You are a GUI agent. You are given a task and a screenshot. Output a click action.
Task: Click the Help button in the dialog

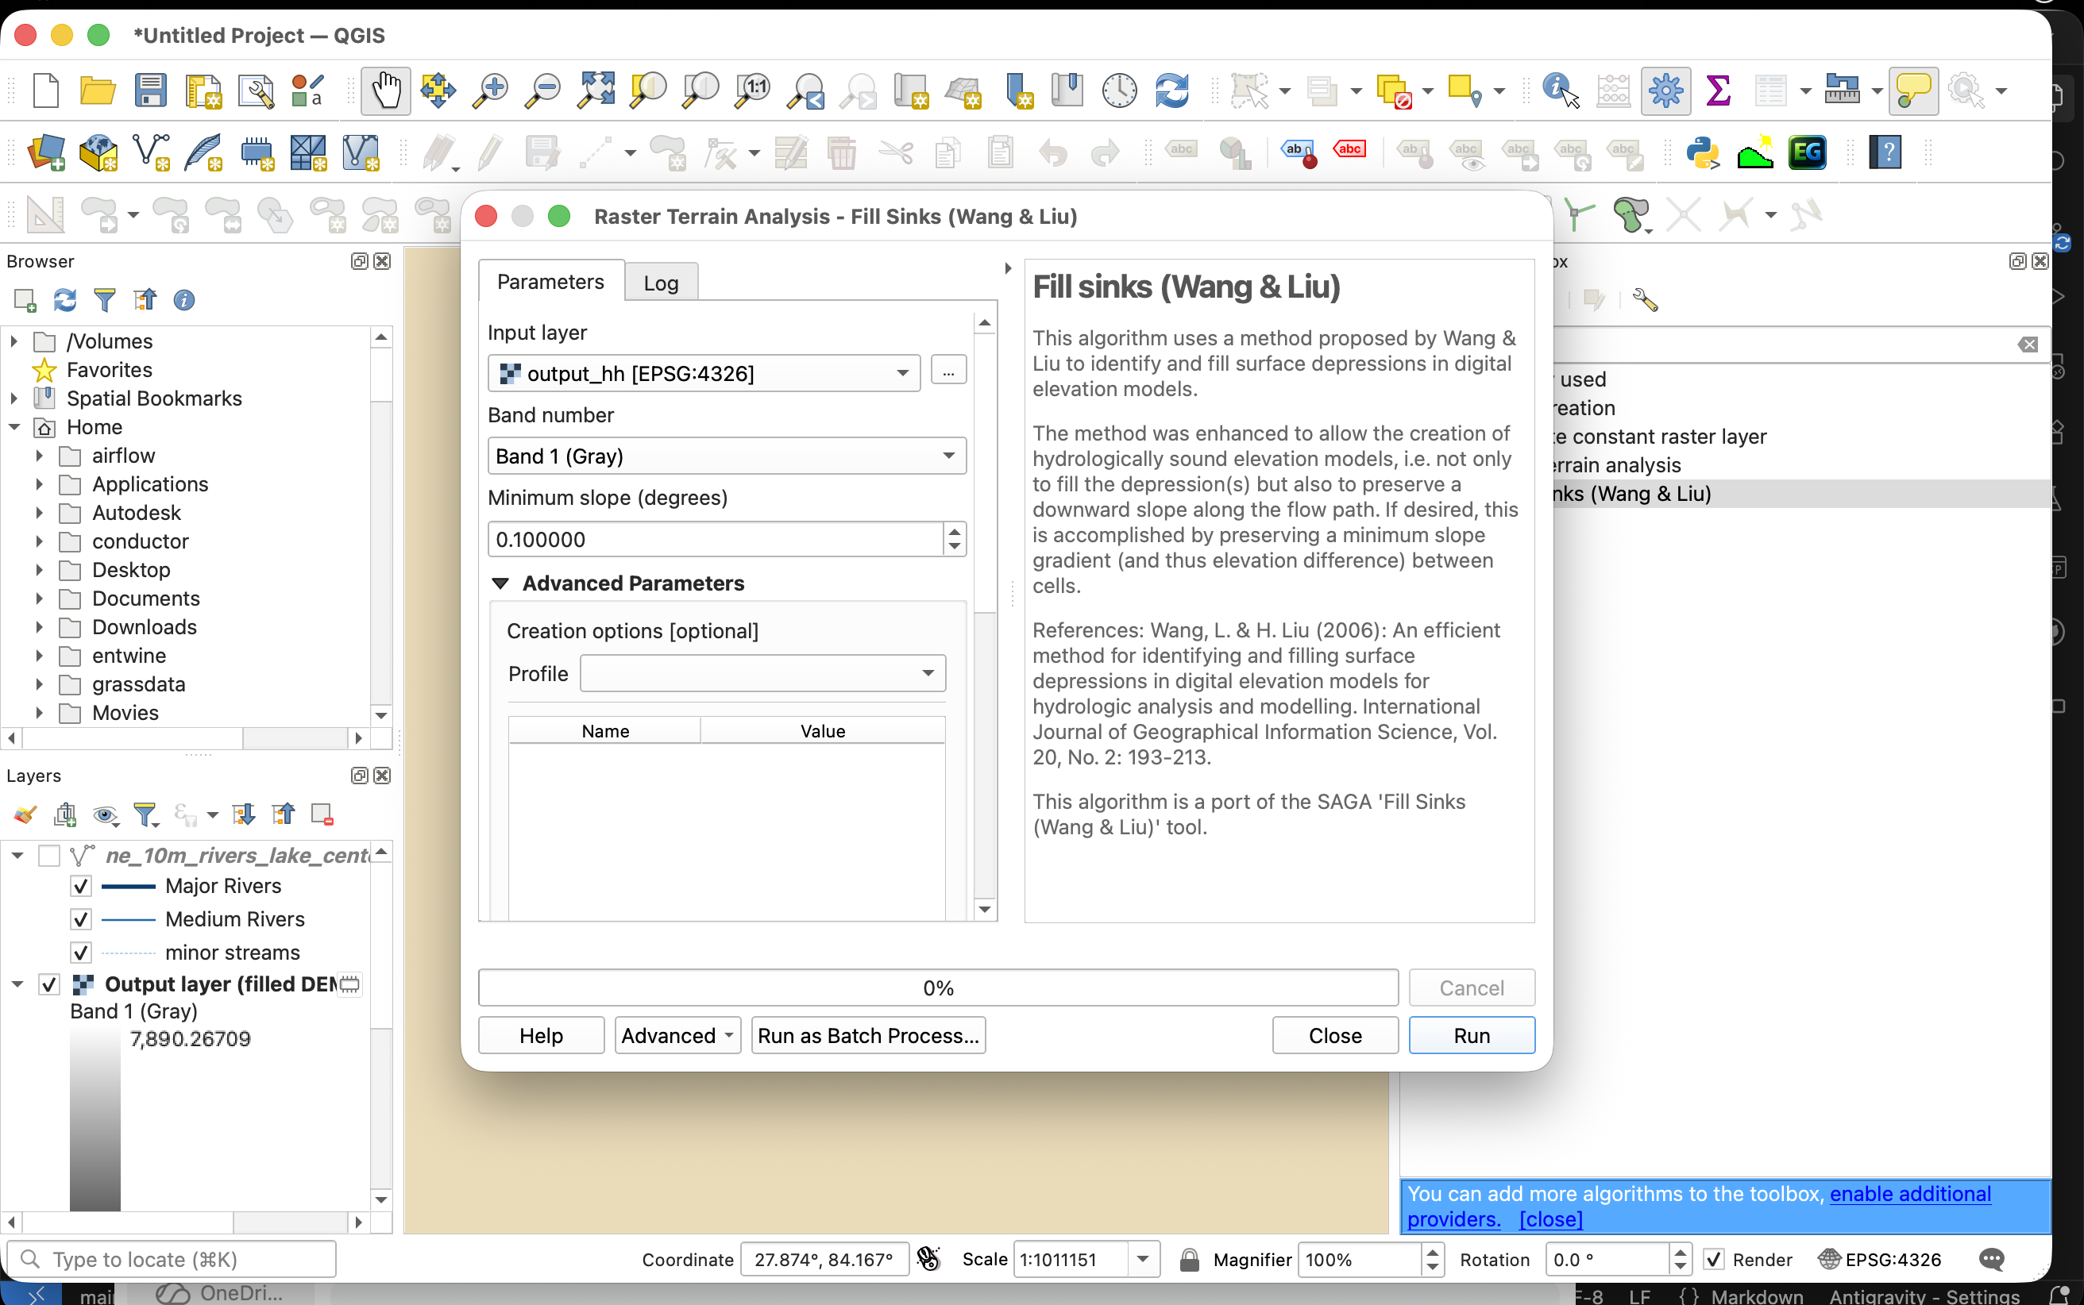542,1035
